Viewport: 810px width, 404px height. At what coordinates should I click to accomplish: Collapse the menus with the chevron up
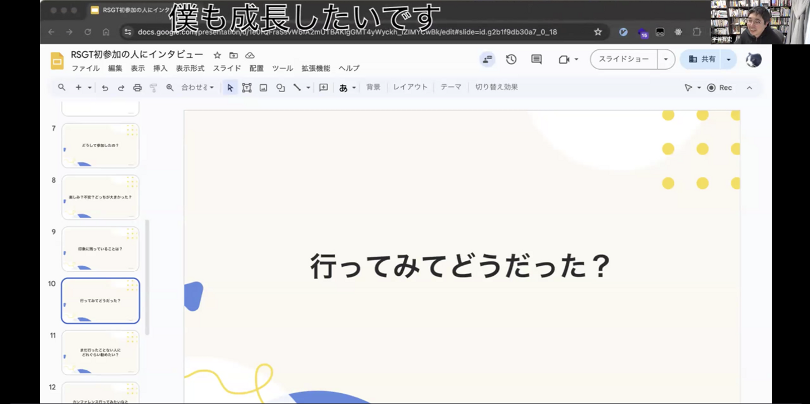point(749,88)
